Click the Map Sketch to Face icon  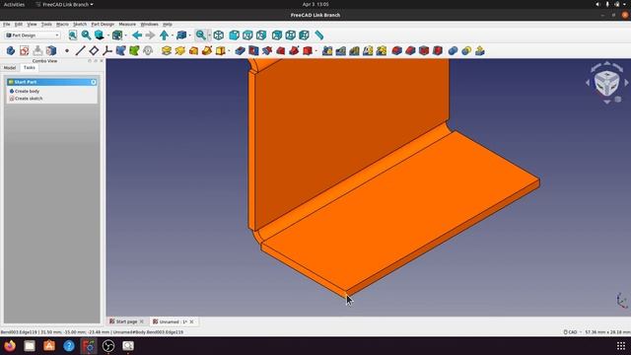pyautogui.click(x=51, y=50)
